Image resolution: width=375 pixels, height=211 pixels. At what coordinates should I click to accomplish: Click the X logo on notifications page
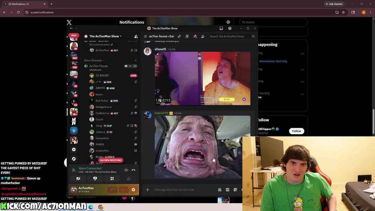coord(69,23)
